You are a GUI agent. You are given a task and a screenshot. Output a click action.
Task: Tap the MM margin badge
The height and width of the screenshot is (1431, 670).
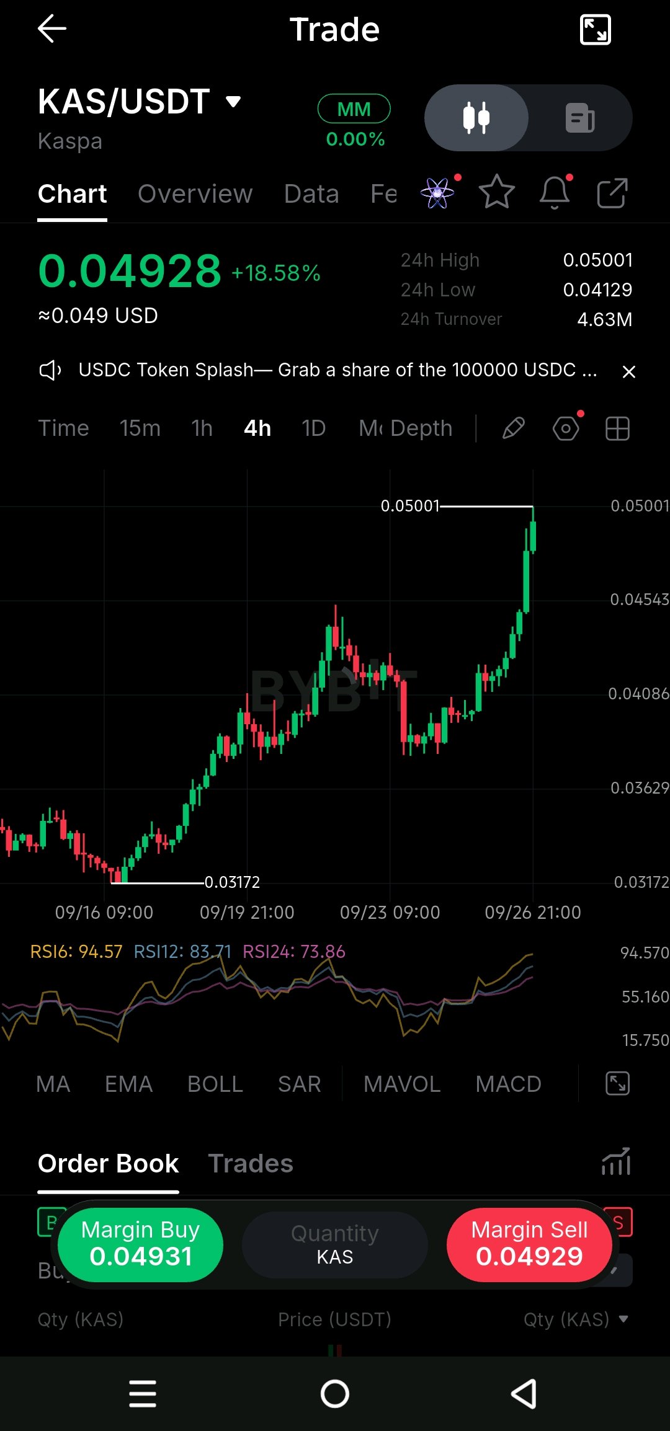pyautogui.click(x=354, y=109)
